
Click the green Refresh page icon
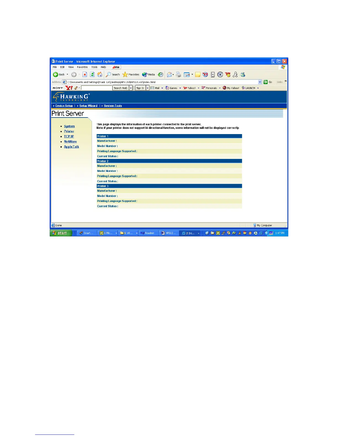pos(92,74)
